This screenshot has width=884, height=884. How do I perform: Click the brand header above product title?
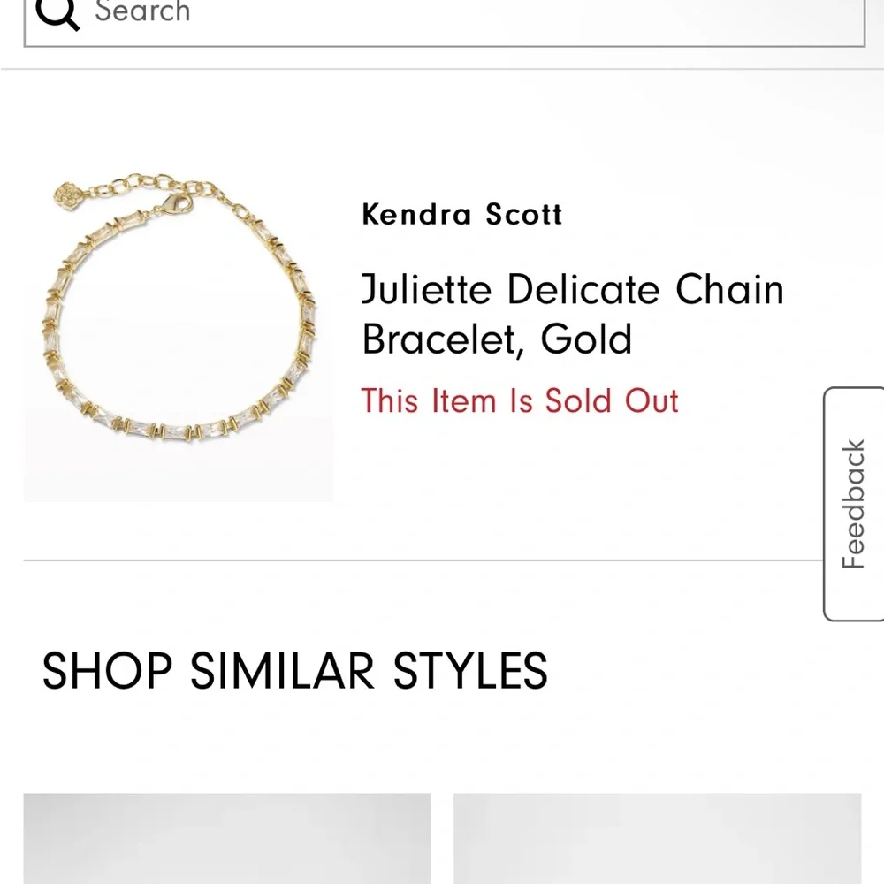coord(461,214)
